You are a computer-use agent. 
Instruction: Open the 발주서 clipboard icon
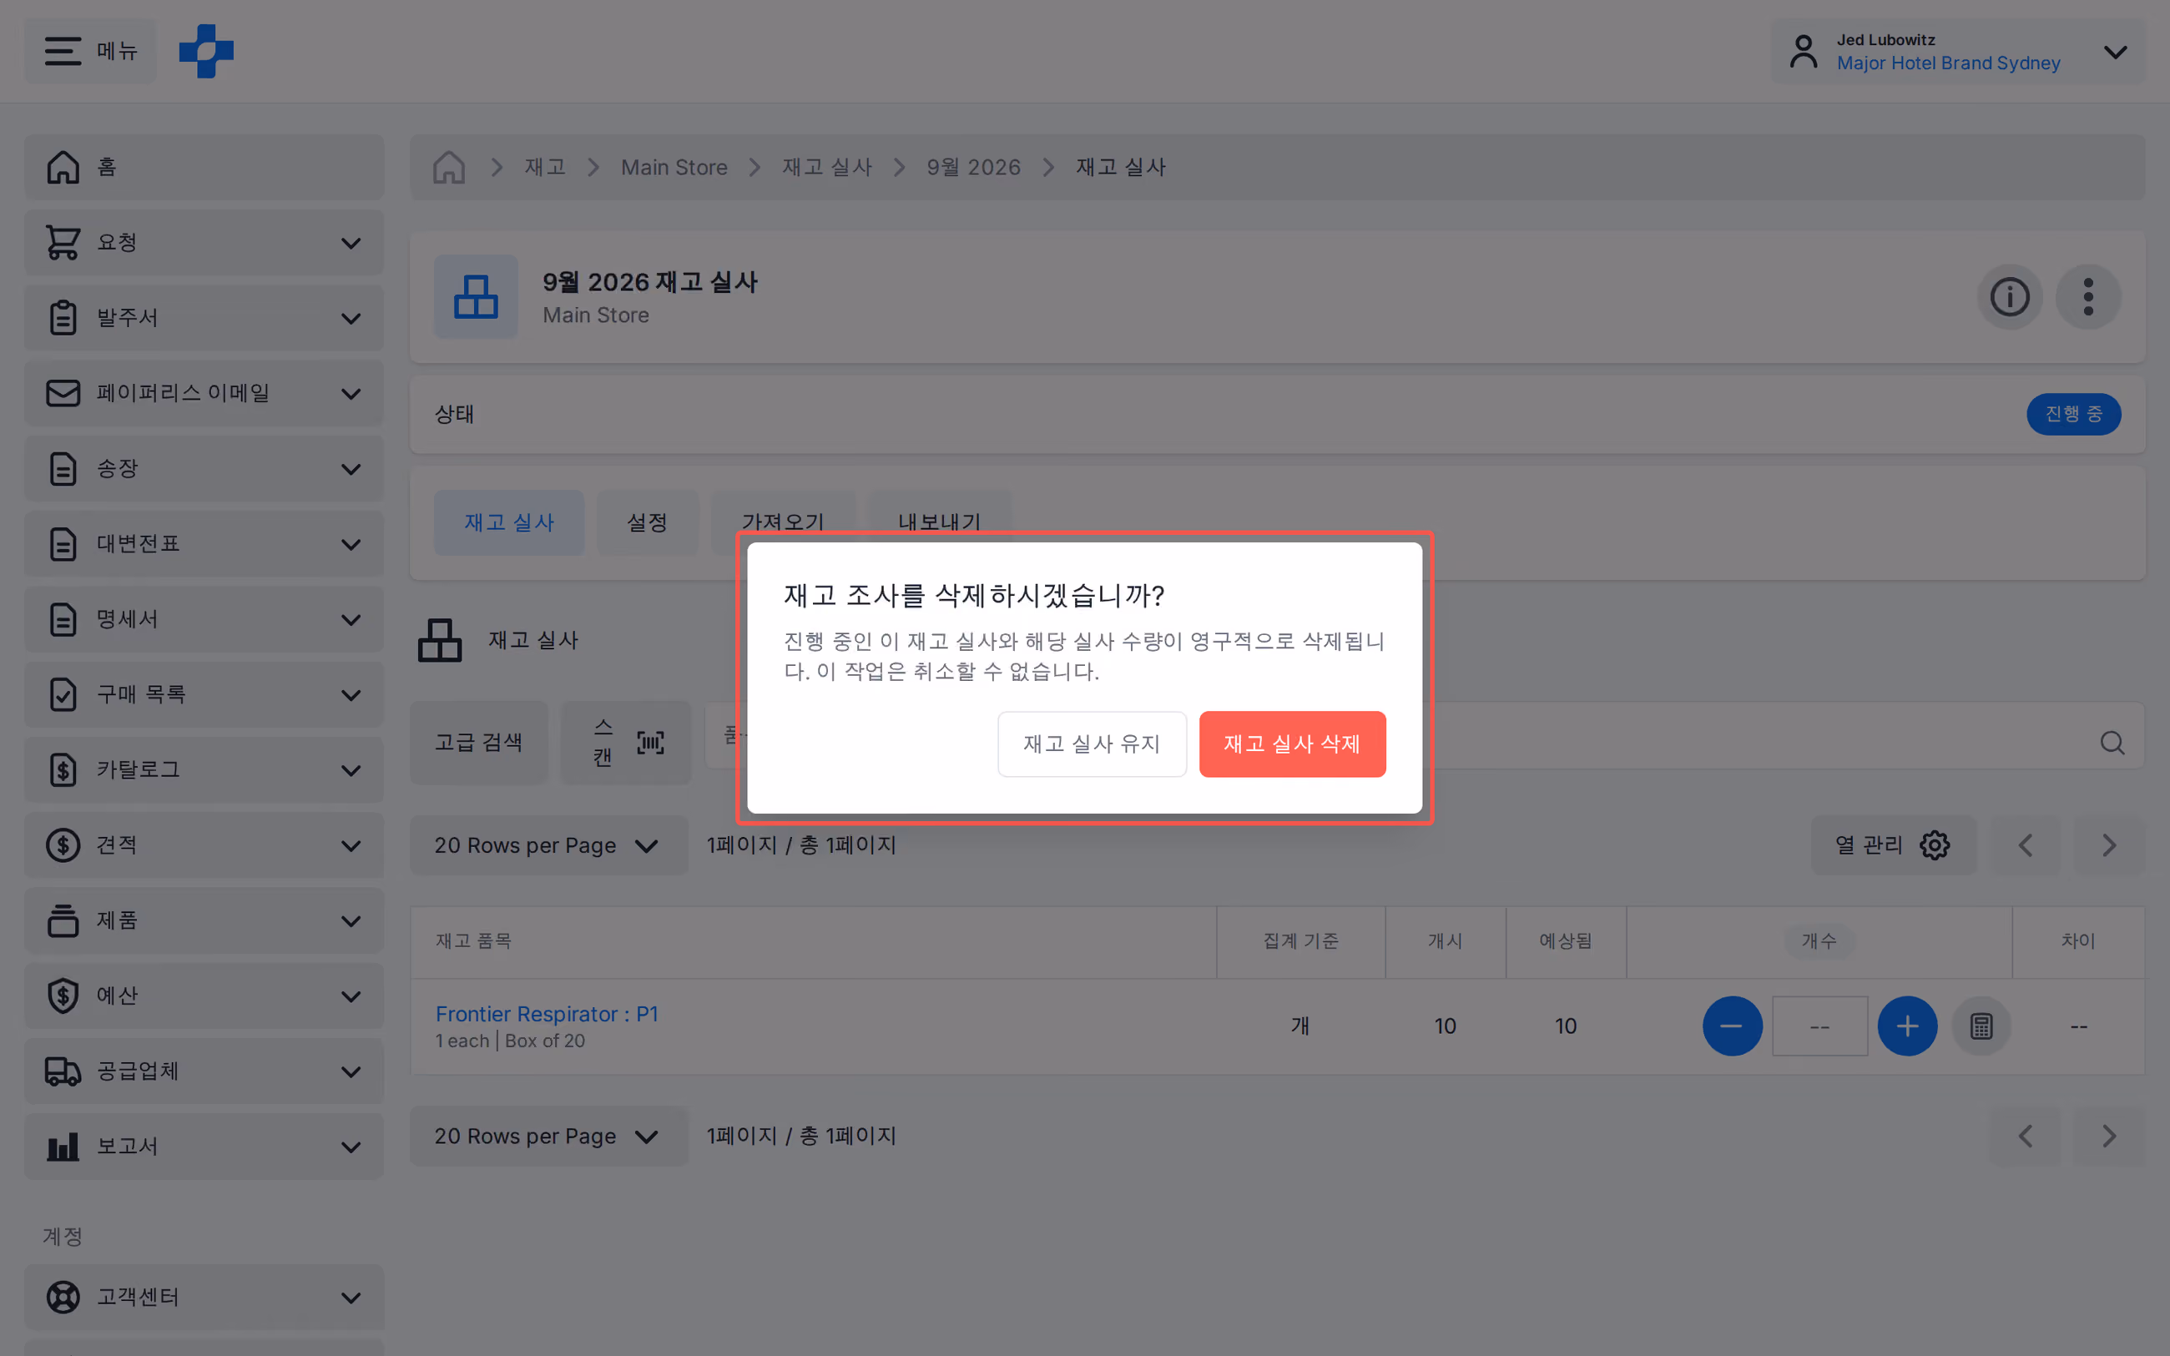point(63,317)
